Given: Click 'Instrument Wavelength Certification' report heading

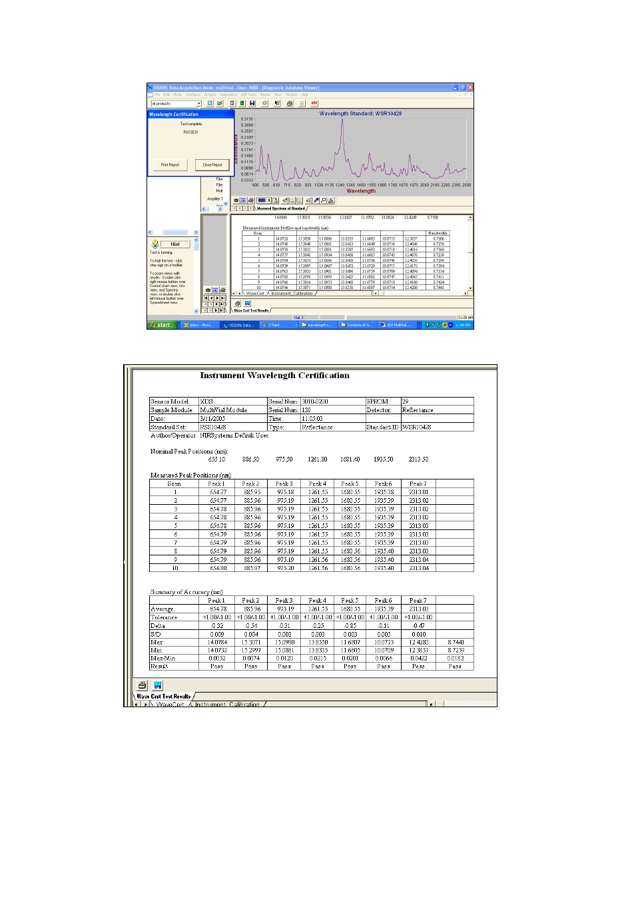Looking at the screenshot, I should (274, 376).
